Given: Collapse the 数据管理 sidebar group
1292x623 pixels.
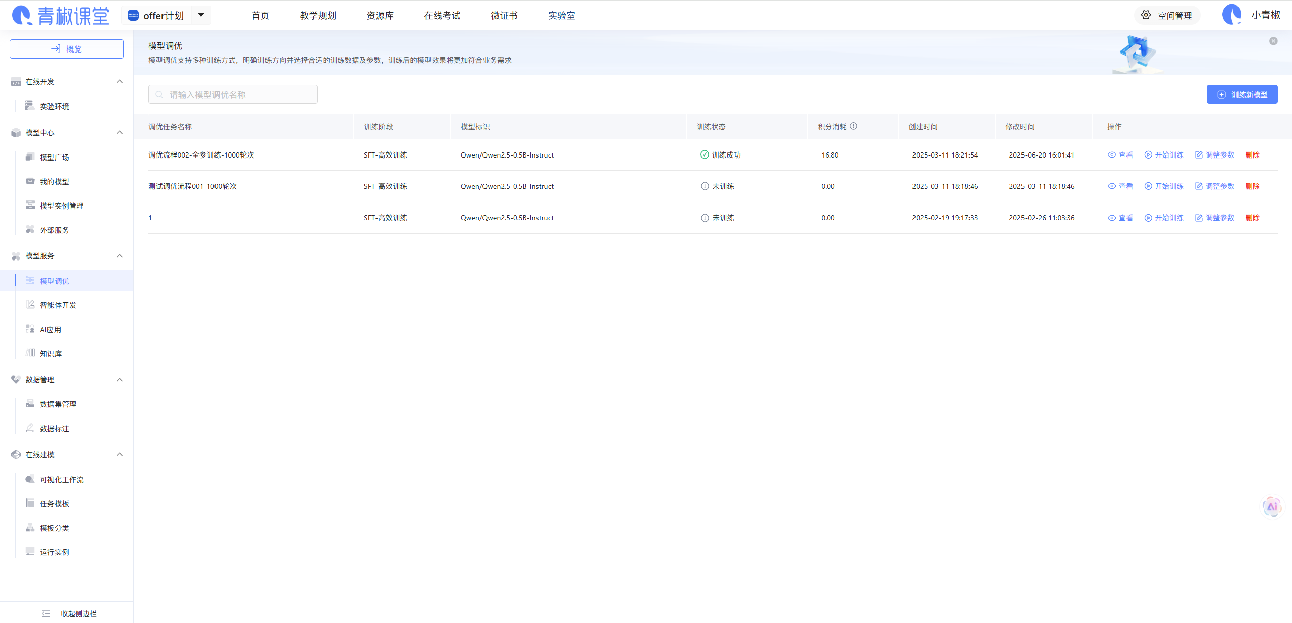Looking at the screenshot, I should [x=120, y=380].
